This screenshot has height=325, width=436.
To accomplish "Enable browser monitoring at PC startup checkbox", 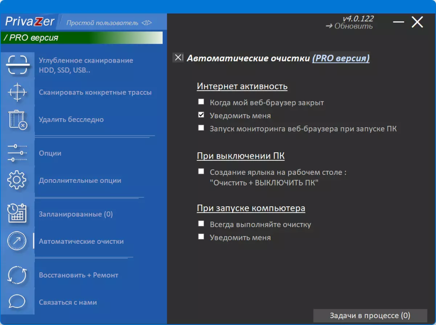I will tap(201, 128).
